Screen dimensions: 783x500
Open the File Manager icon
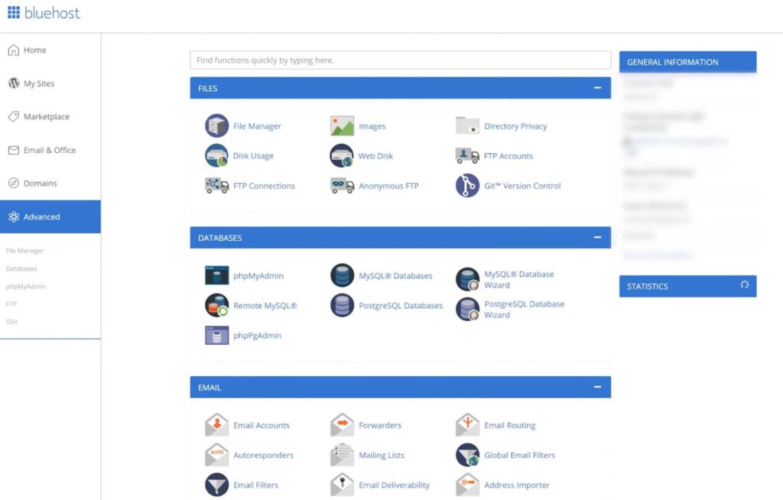[216, 126]
